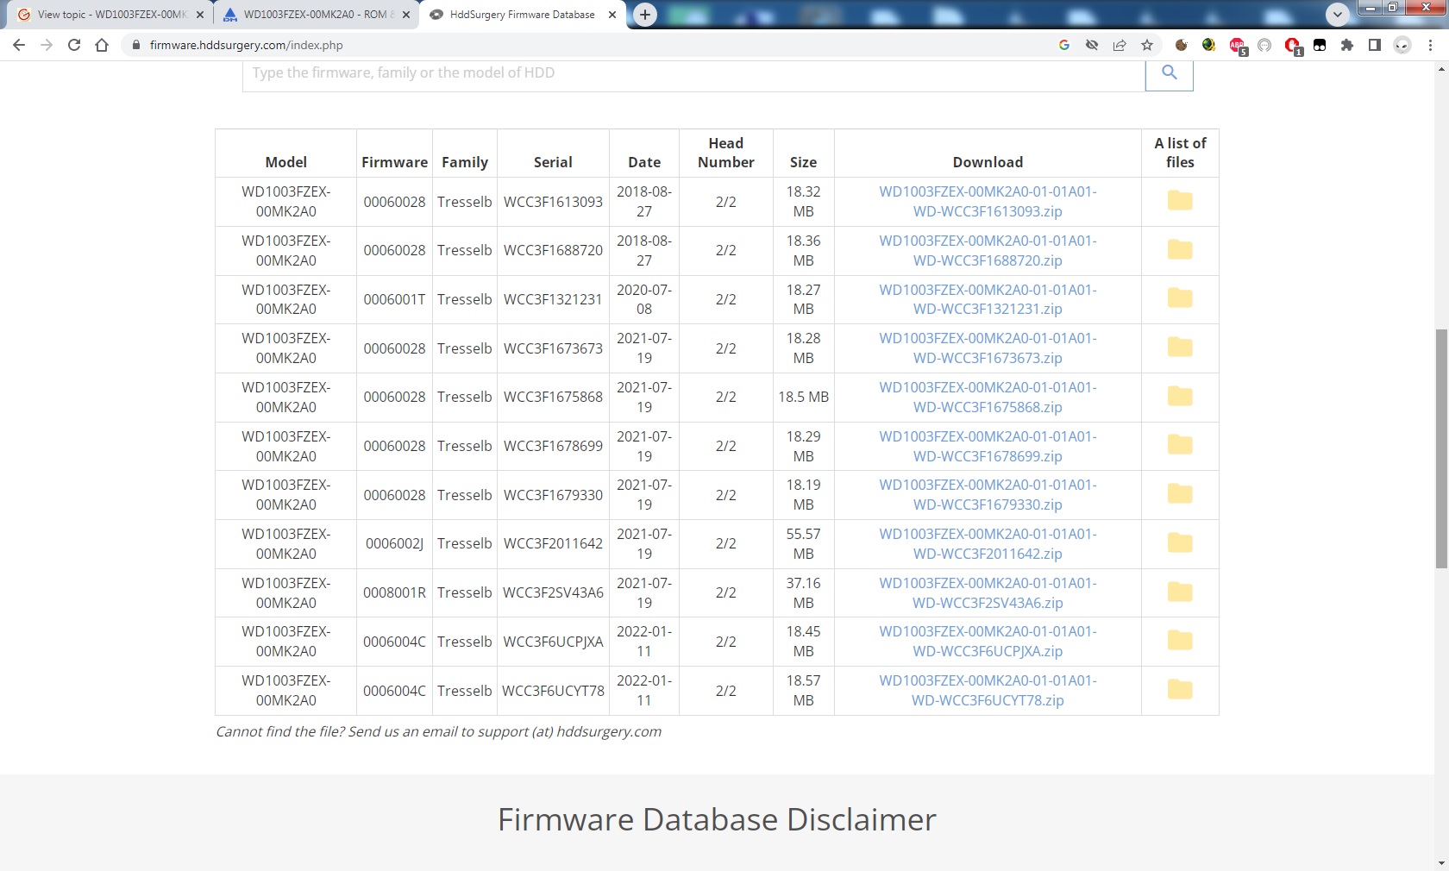The width and height of the screenshot is (1449, 871).
Task: Reload the current page
Action: (x=74, y=45)
